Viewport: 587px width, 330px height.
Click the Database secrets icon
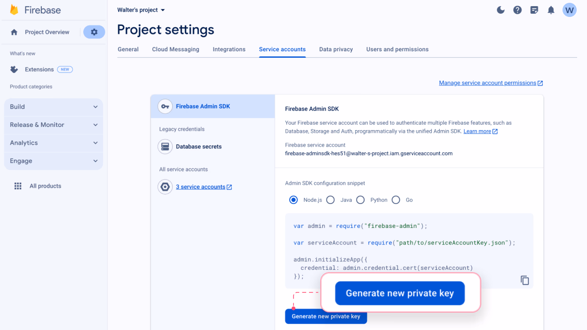(x=165, y=147)
